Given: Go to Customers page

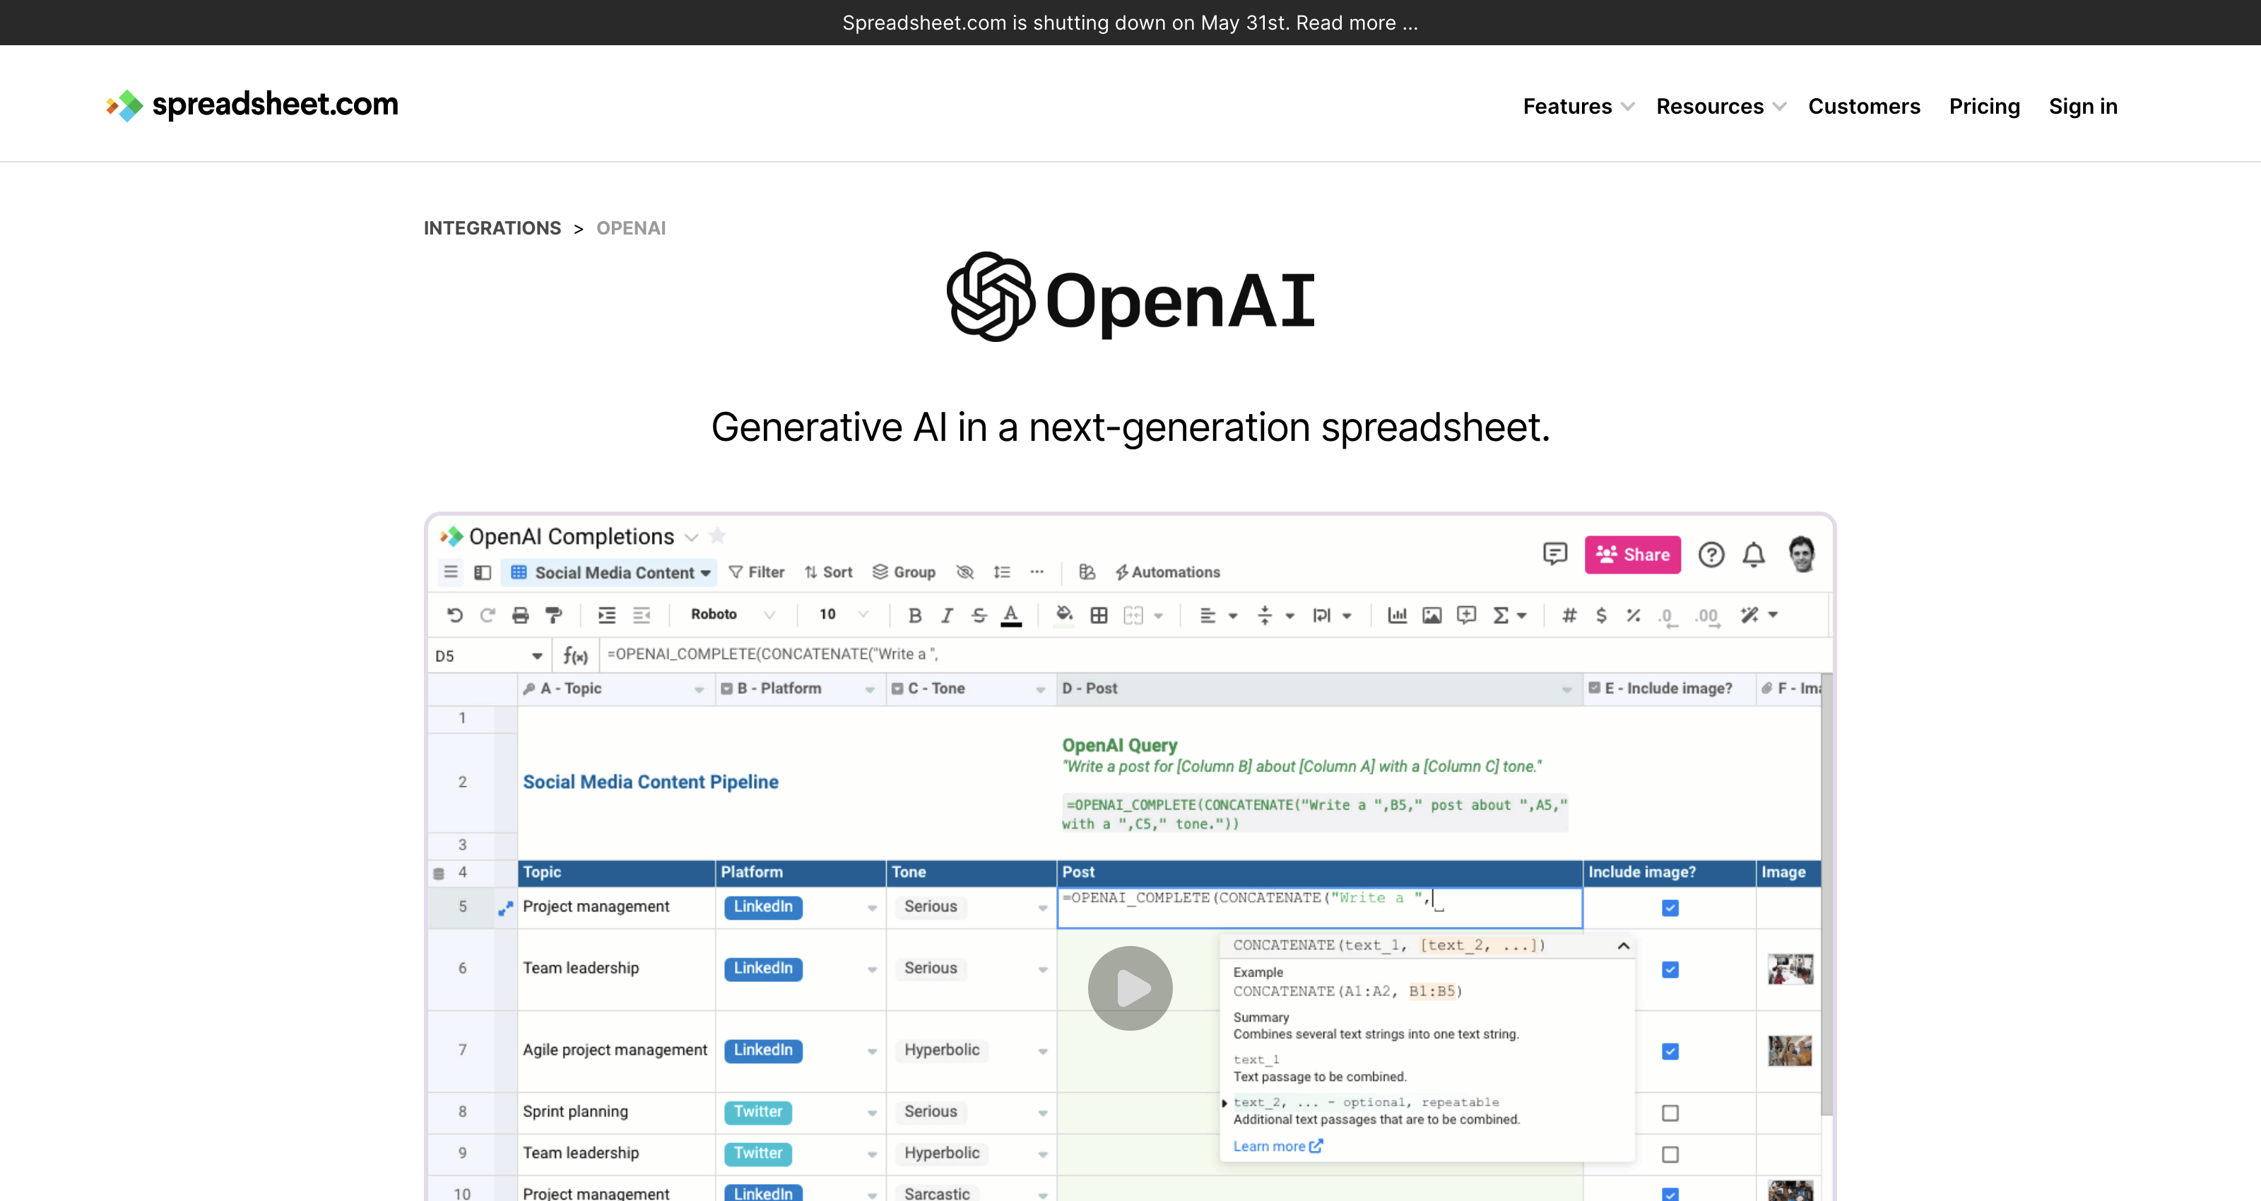Looking at the screenshot, I should point(1863,106).
